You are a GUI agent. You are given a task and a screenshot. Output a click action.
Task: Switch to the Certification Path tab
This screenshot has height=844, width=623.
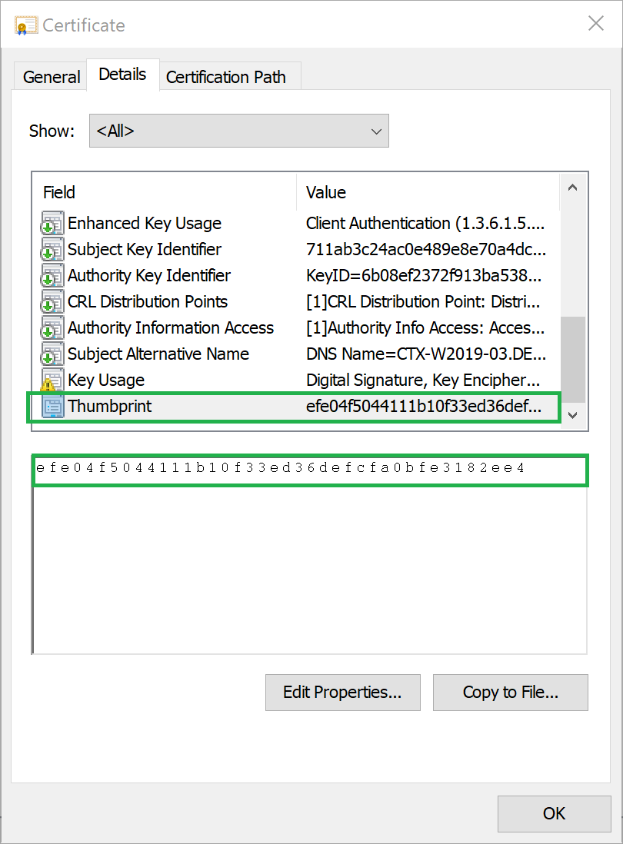point(226,77)
